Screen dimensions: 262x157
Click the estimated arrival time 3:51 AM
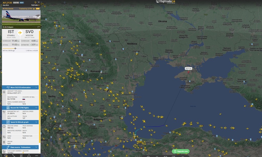35,45
